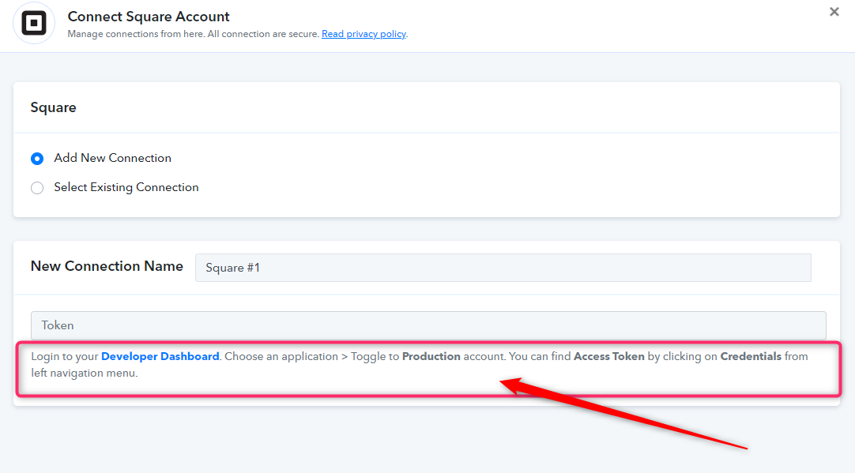Click the Connect Square Account title
Screen dimensions: 855x473
point(149,17)
